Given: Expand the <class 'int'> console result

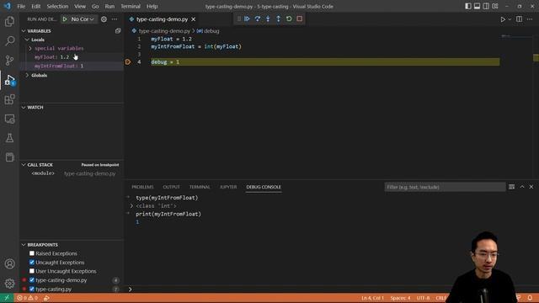Looking at the screenshot, I should 131,206.
